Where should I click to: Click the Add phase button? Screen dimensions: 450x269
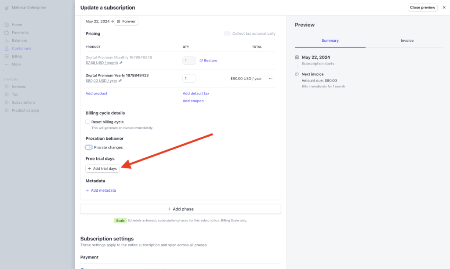click(x=180, y=209)
